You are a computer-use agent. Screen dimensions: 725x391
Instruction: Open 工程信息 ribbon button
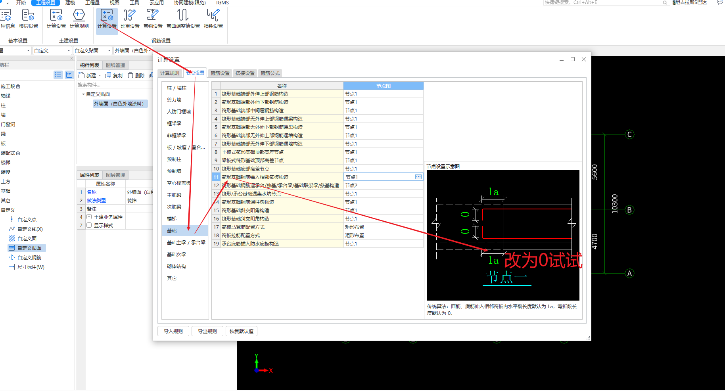click(7, 19)
